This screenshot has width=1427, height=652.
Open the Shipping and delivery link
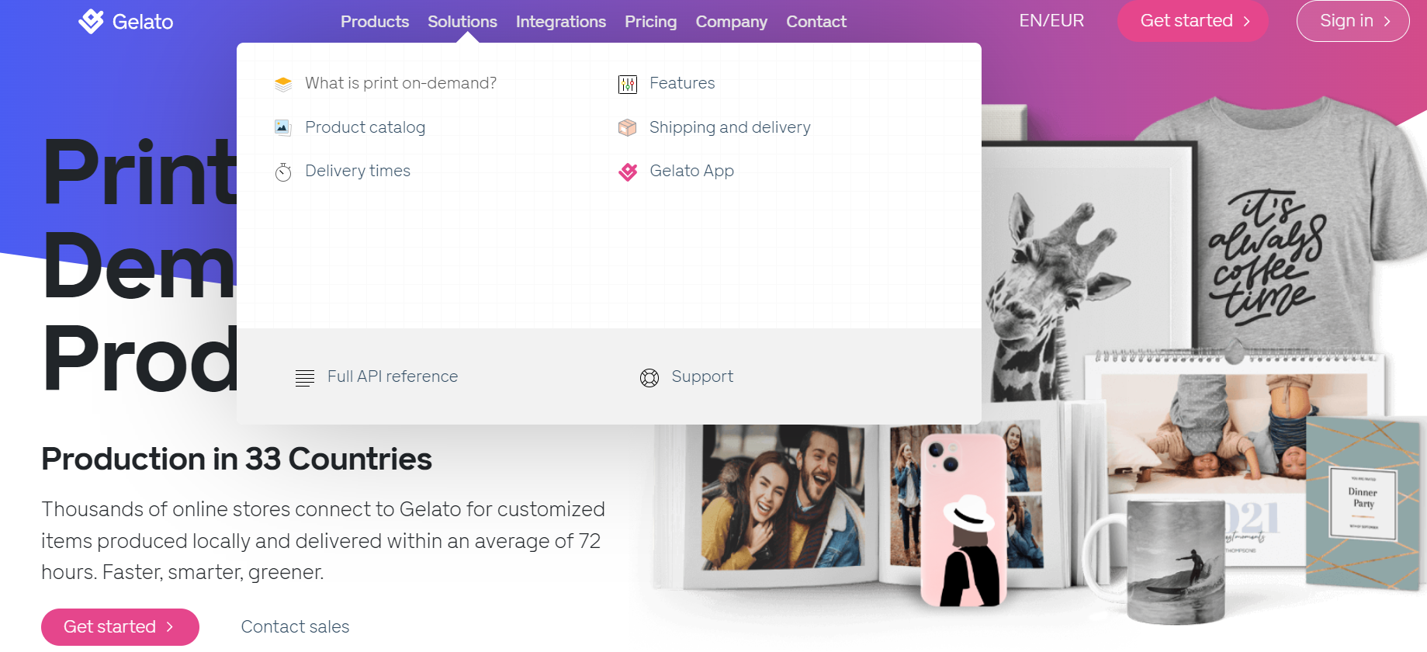point(729,127)
